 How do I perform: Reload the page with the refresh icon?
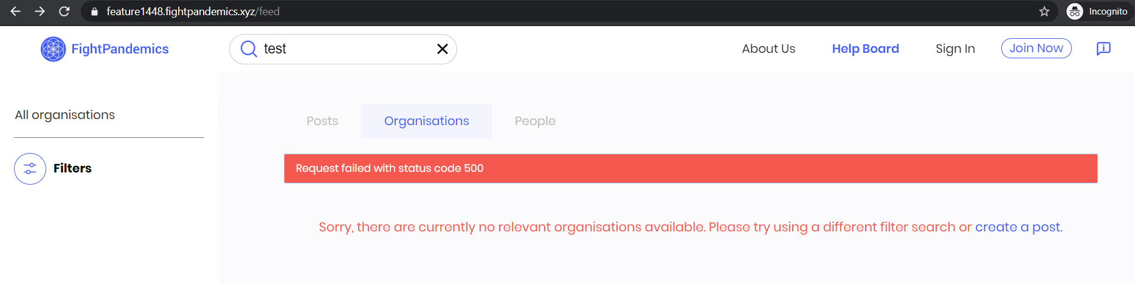64,12
